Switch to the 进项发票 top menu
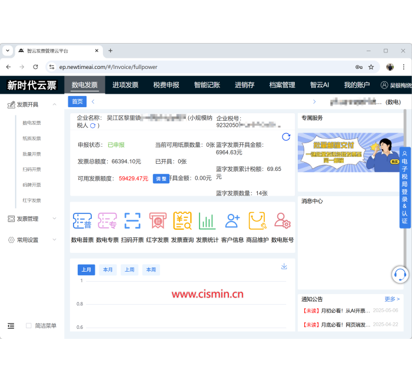 [x=125, y=85]
